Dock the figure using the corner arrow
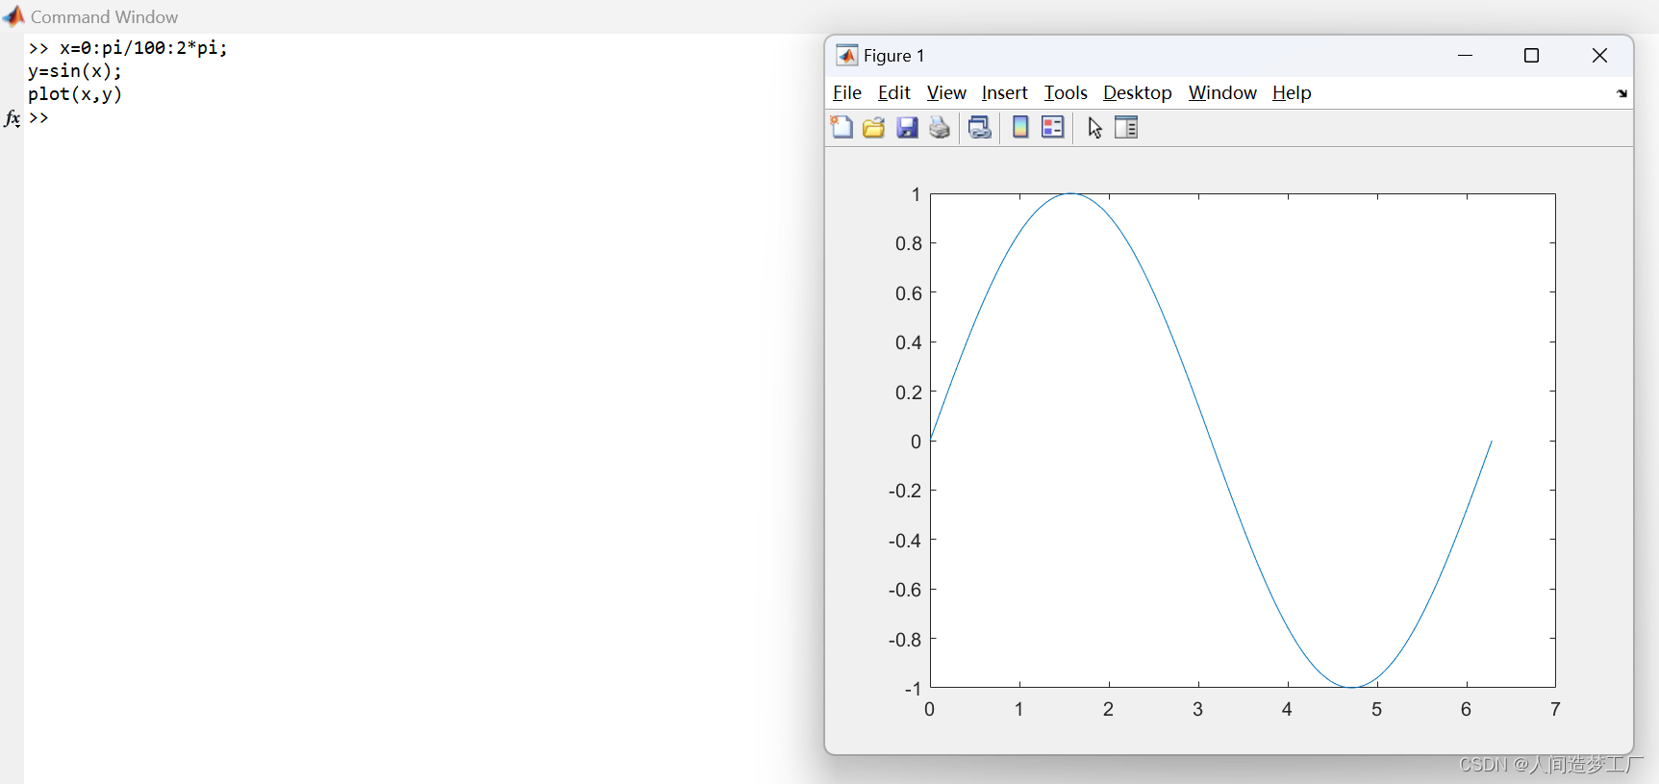This screenshot has width=1659, height=784. [1621, 93]
